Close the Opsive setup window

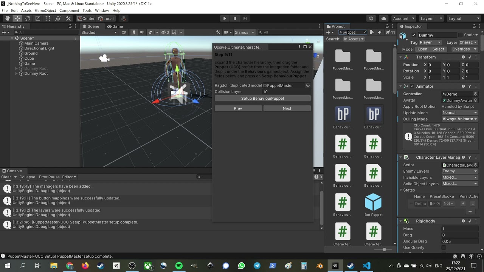coord(310,47)
